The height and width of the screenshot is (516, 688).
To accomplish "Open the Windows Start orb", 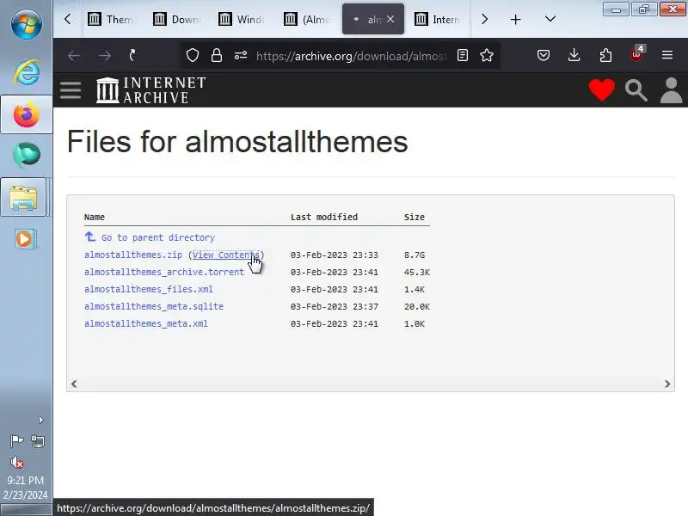I will (27, 24).
